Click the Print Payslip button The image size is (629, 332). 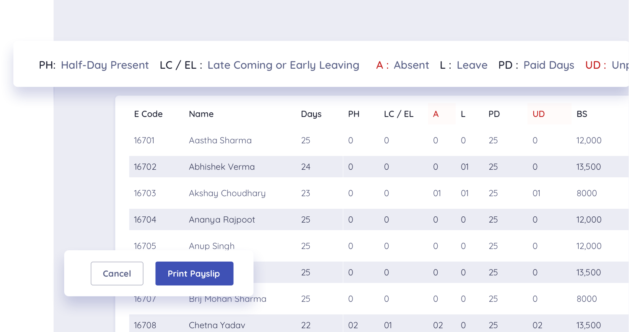pyautogui.click(x=194, y=274)
